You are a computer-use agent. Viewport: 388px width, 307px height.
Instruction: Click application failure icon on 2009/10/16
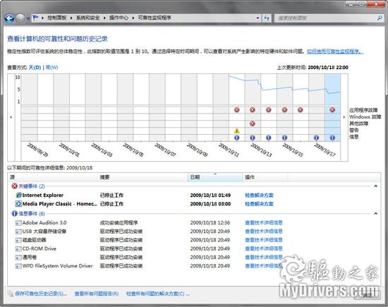(300, 109)
